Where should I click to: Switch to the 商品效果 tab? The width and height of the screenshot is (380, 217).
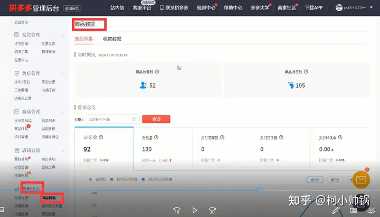pos(83,39)
